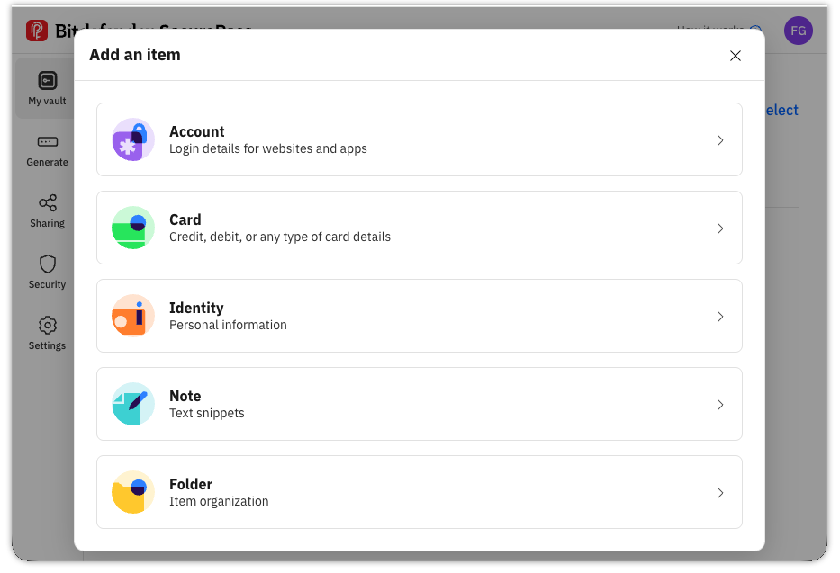Select the Card item title
Image resolution: width=840 pixels, height=573 pixels.
tap(185, 219)
